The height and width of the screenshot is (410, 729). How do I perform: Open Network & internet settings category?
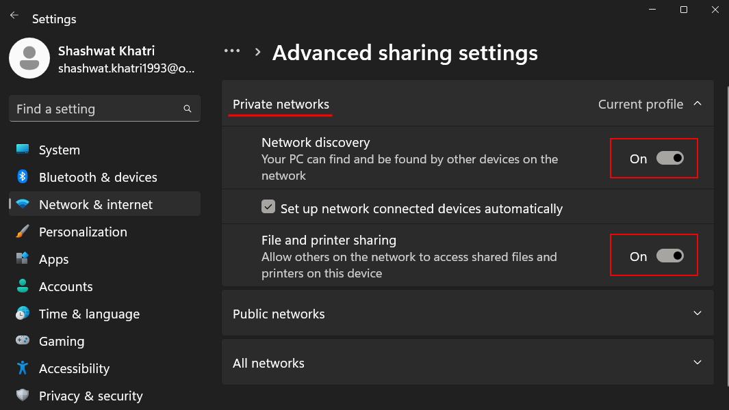point(96,204)
